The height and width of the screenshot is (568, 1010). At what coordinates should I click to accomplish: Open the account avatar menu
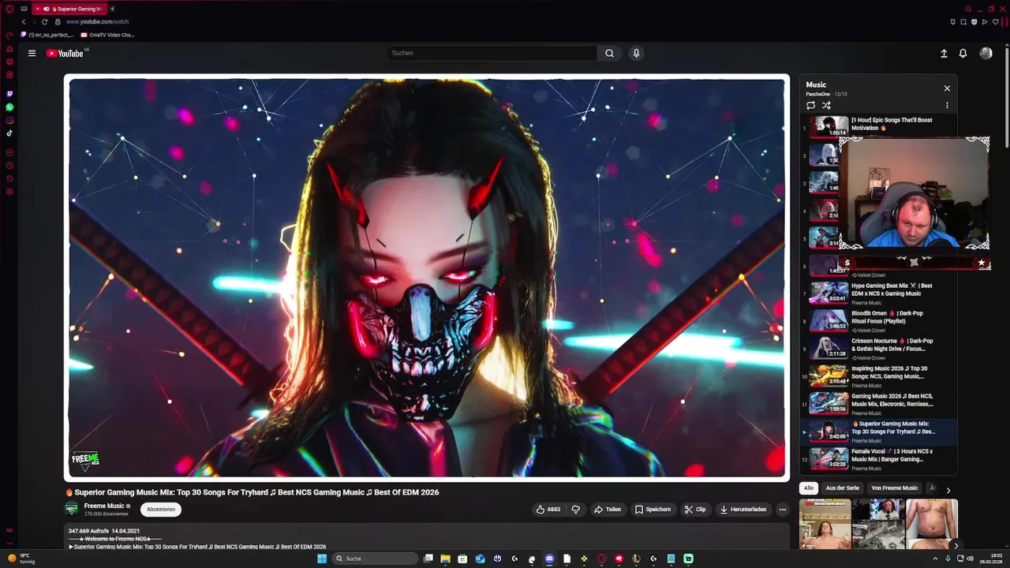(x=986, y=53)
